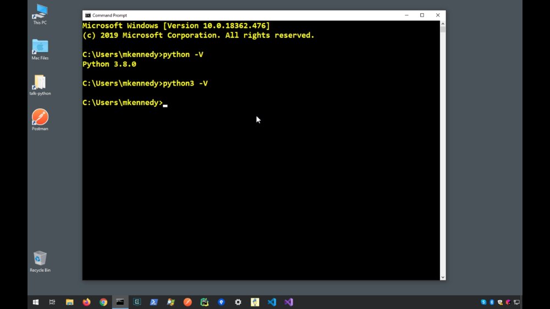Close the Command Prompt window

(438, 15)
